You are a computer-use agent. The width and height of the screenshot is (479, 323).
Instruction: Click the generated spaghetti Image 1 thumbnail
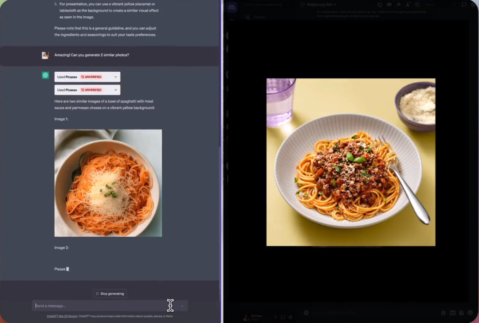point(108,183)
